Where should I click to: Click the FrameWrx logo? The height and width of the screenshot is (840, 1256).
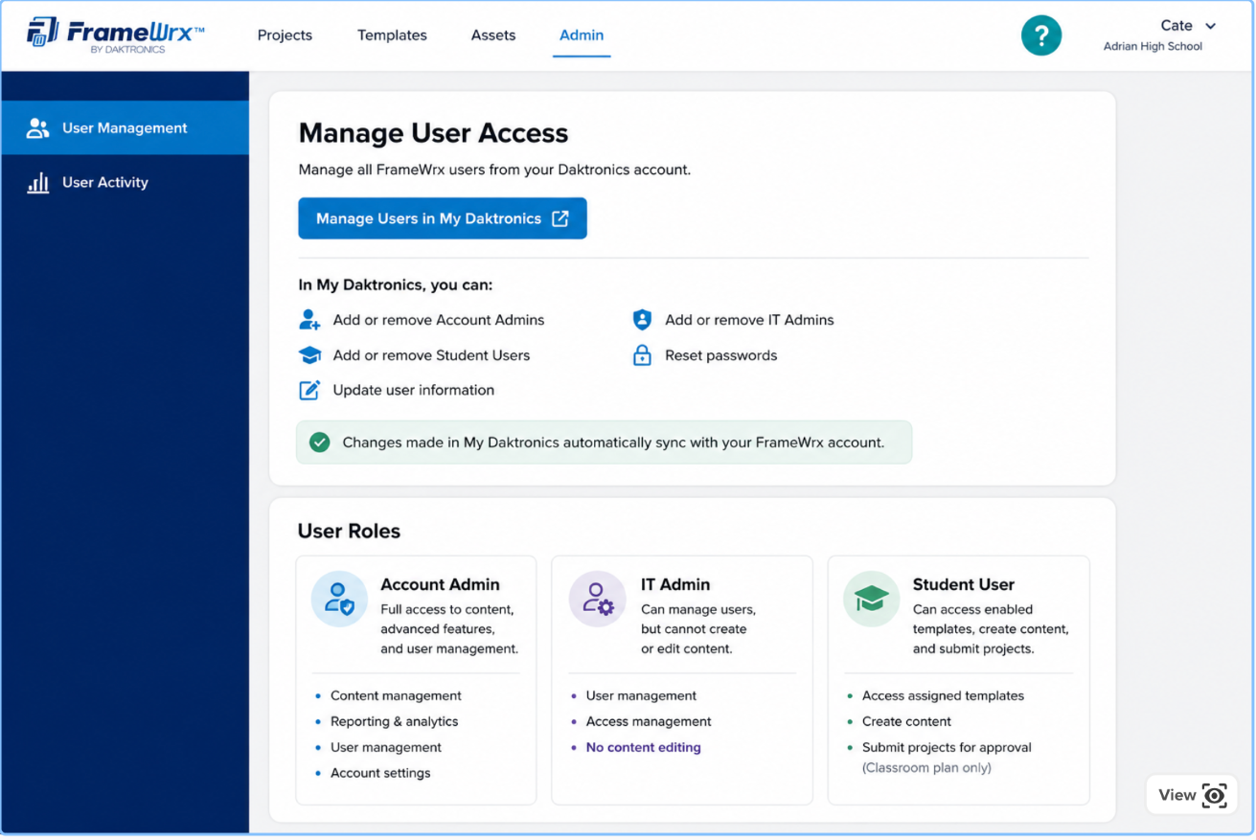point(116,35)
